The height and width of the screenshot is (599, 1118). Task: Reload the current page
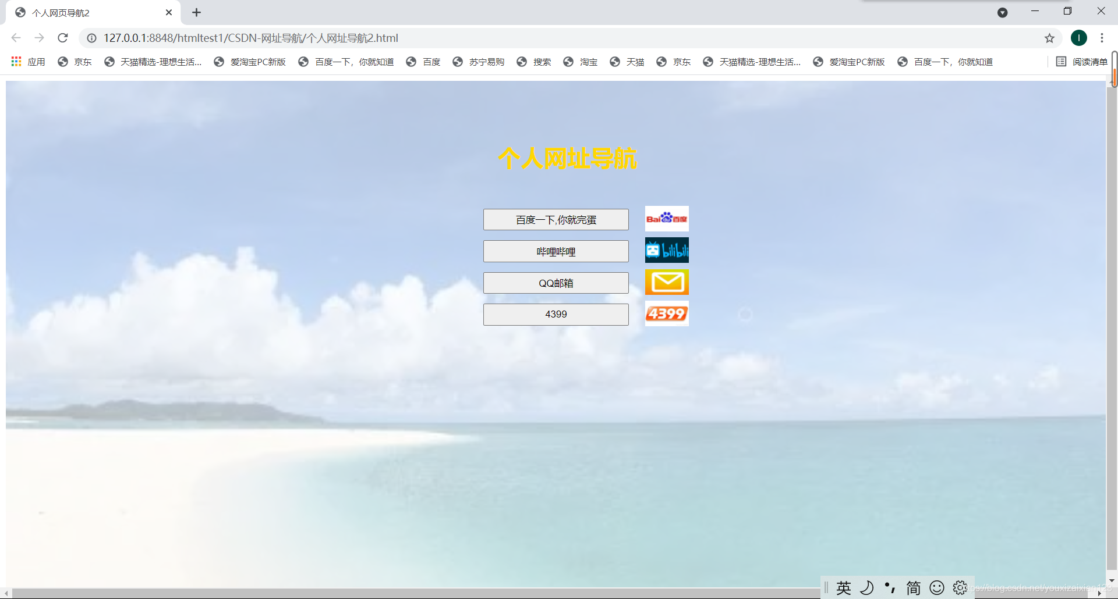(63, 38)
